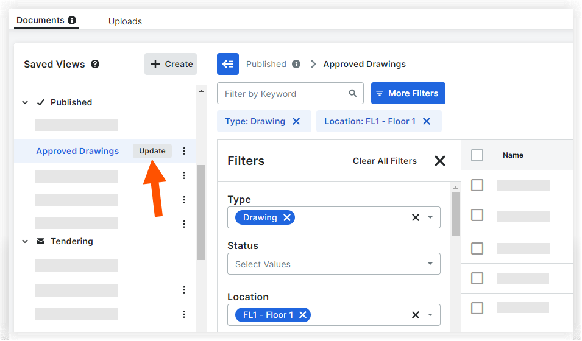This screenshot has width=582, height=341.
Task: Remove the Type: Drawing filter chip
Action: tap(296, 121)
